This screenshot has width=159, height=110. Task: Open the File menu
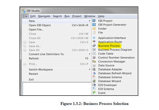[25, 16]
